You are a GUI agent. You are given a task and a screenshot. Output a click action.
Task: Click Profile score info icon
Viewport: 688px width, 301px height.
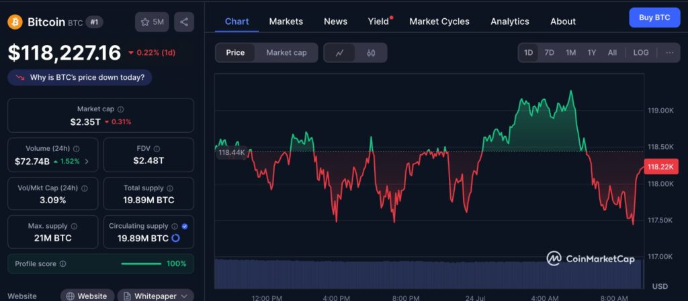coord(62,264)
